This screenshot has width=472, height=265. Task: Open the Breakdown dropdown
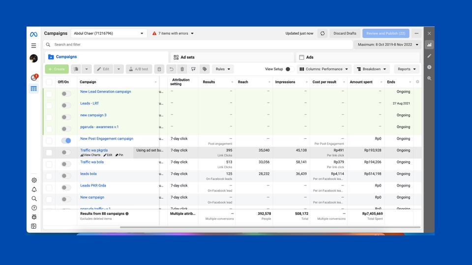click(x=372, y=69)
